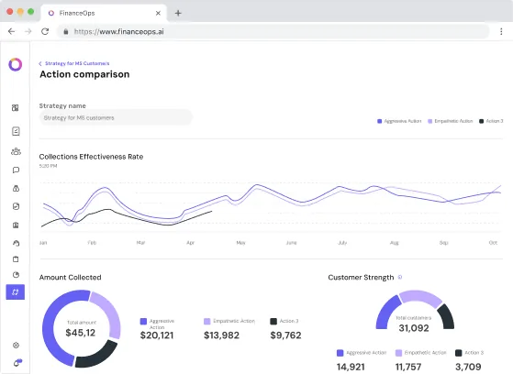This screenshot has width=513, height=374.
Task: Open the clipboard icon in sidebar
Action: click(x=16, y=259)
